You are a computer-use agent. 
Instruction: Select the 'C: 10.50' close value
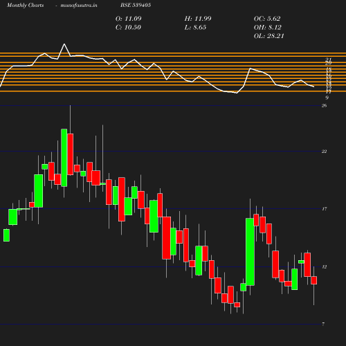click(128, 27)
